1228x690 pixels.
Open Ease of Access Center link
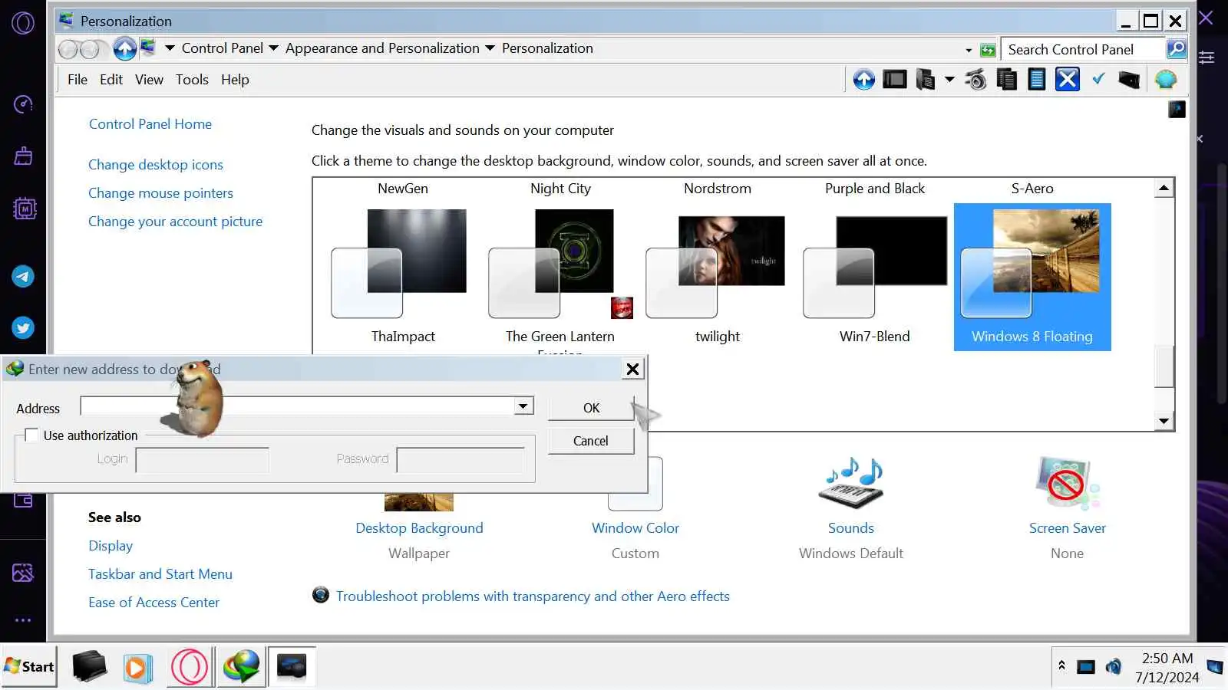[153, 603]
